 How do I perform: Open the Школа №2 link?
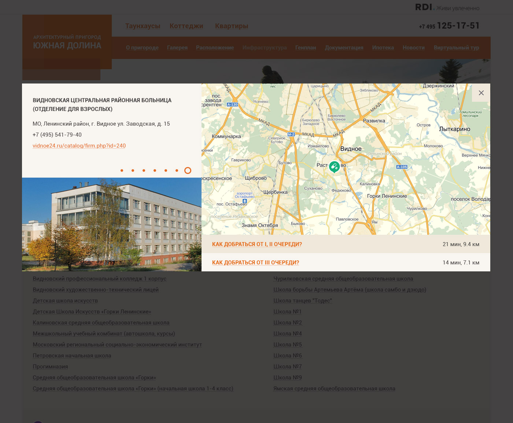(288, 323)
